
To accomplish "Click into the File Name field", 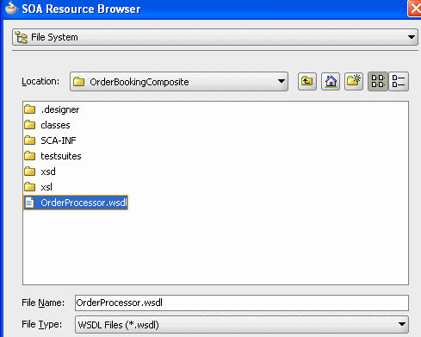I will (242, 303).
